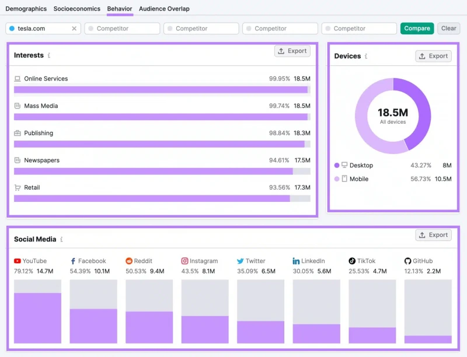Click the Reddit bar chart column

pyautogui.click(x=149, y=311)
